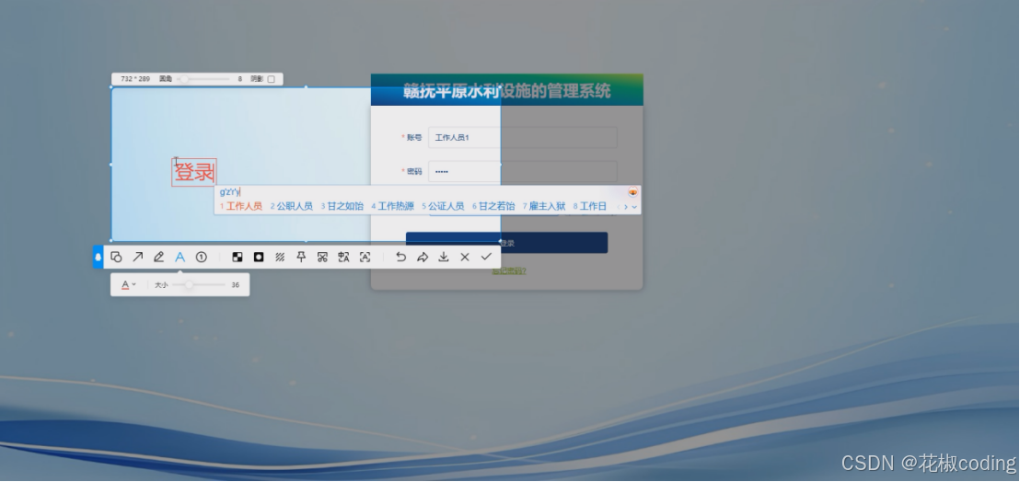Click the dark blue 登录 login button

click(506, 243)
